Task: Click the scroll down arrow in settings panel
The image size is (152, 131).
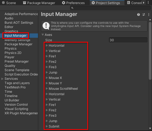Action: pyautogui.click(x=150, y=128)
